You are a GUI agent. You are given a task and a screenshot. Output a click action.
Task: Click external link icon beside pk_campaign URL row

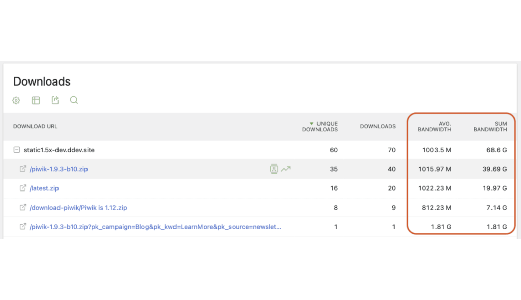(x=23, y=227)
